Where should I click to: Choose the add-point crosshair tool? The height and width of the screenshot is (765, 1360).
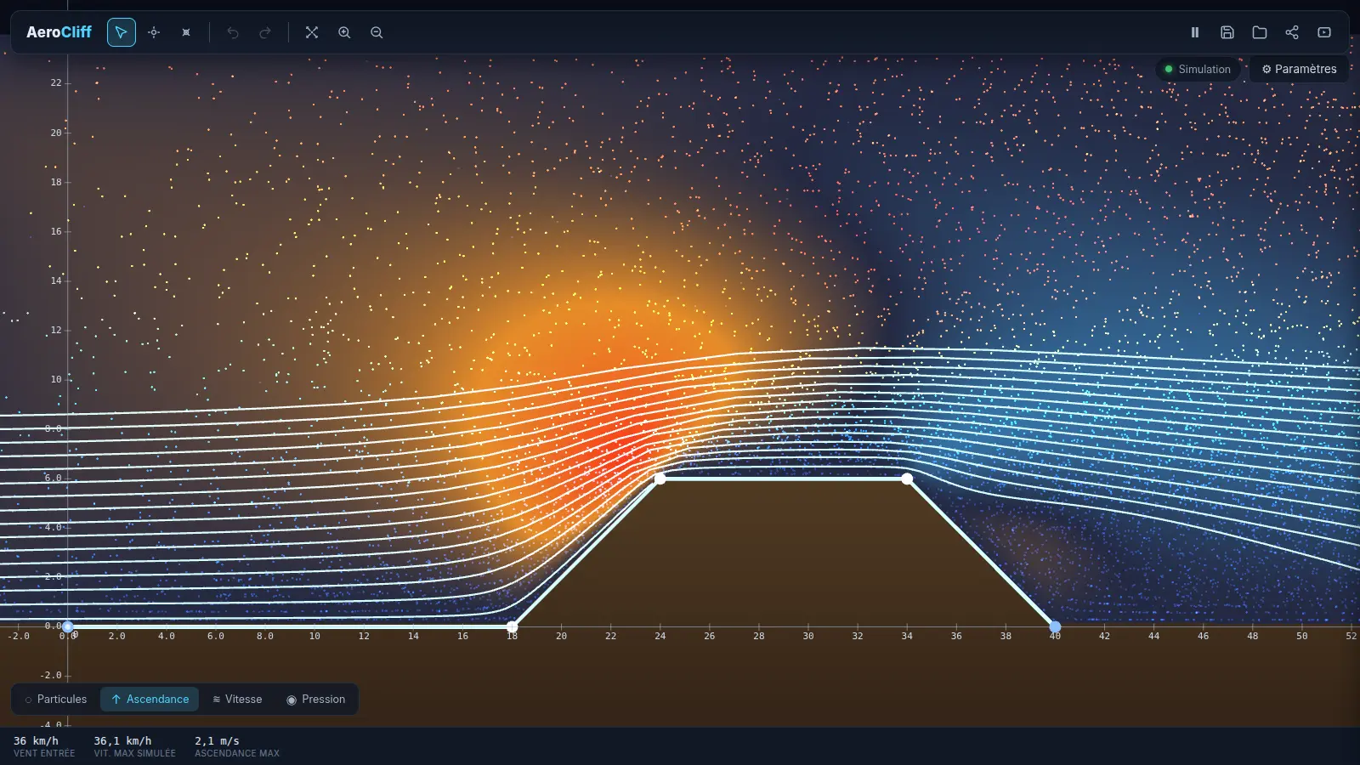click(154, 32)
